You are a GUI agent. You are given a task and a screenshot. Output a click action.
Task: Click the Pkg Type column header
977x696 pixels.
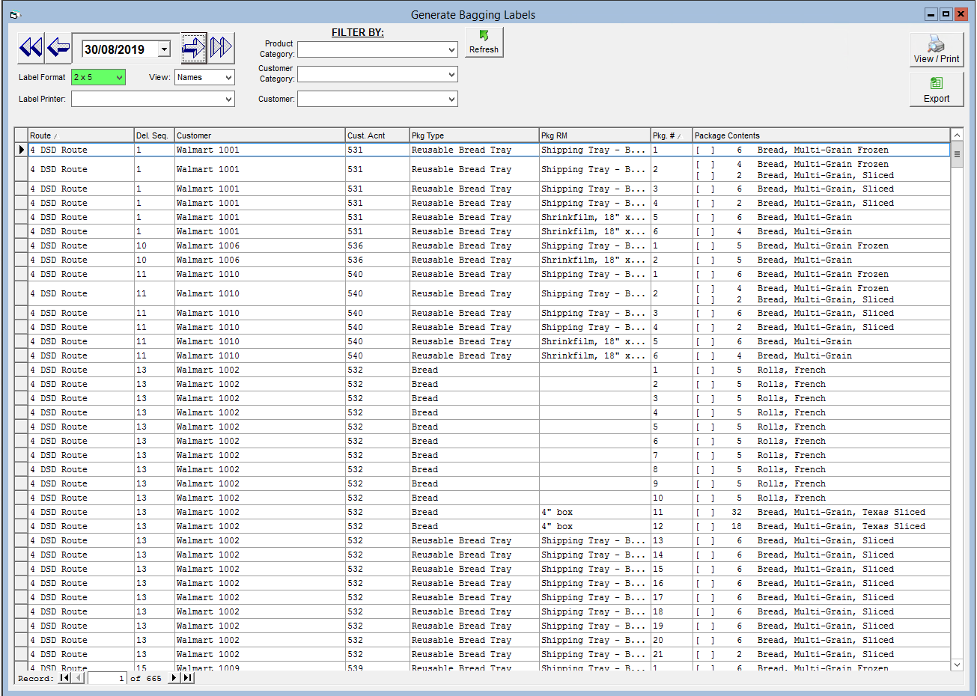[x=474, y=135]
